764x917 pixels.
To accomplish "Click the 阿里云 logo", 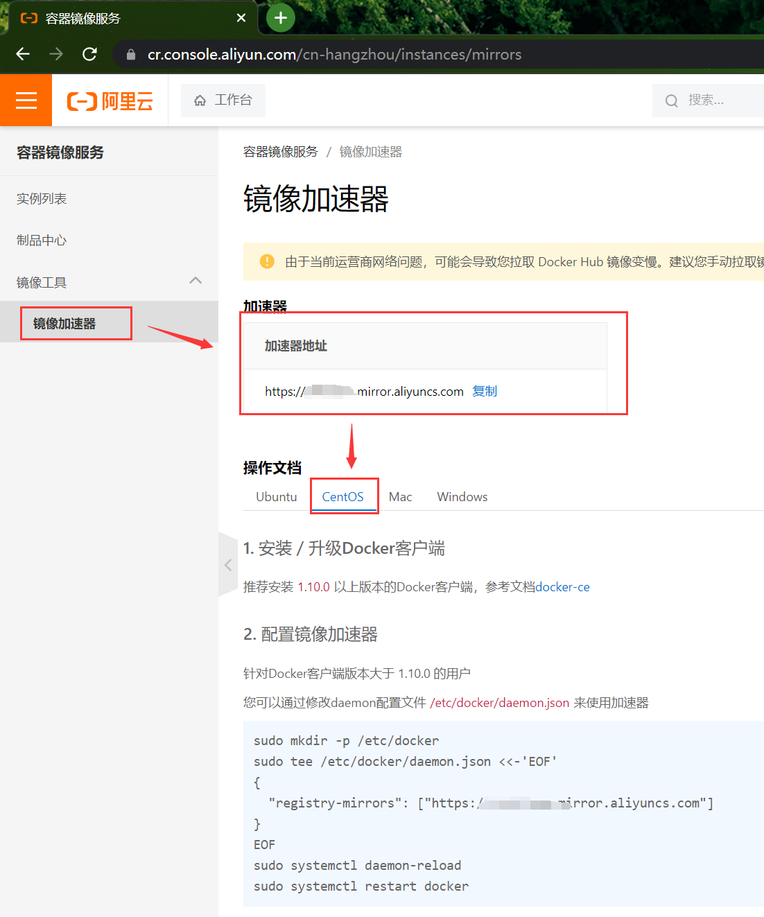I will (110, 101).
